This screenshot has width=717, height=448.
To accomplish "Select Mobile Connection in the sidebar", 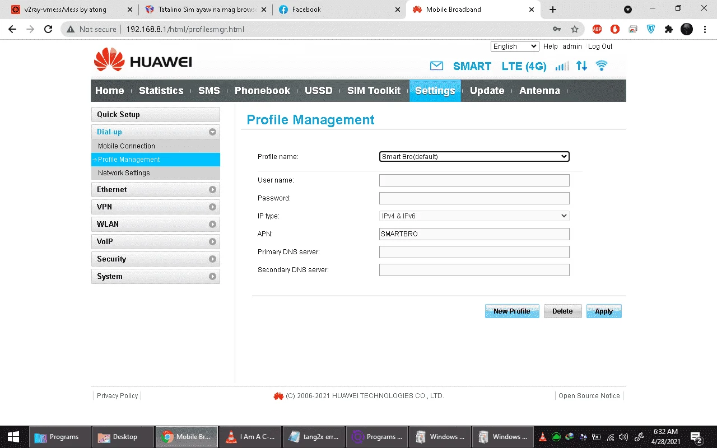I will click(155, 146).
